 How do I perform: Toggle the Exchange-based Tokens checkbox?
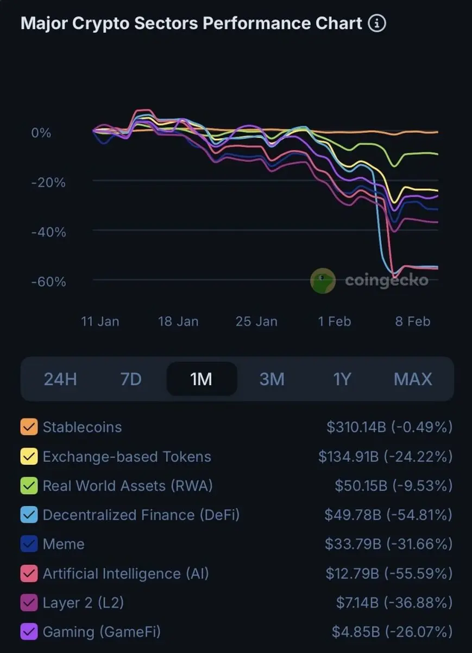point(29,457)
